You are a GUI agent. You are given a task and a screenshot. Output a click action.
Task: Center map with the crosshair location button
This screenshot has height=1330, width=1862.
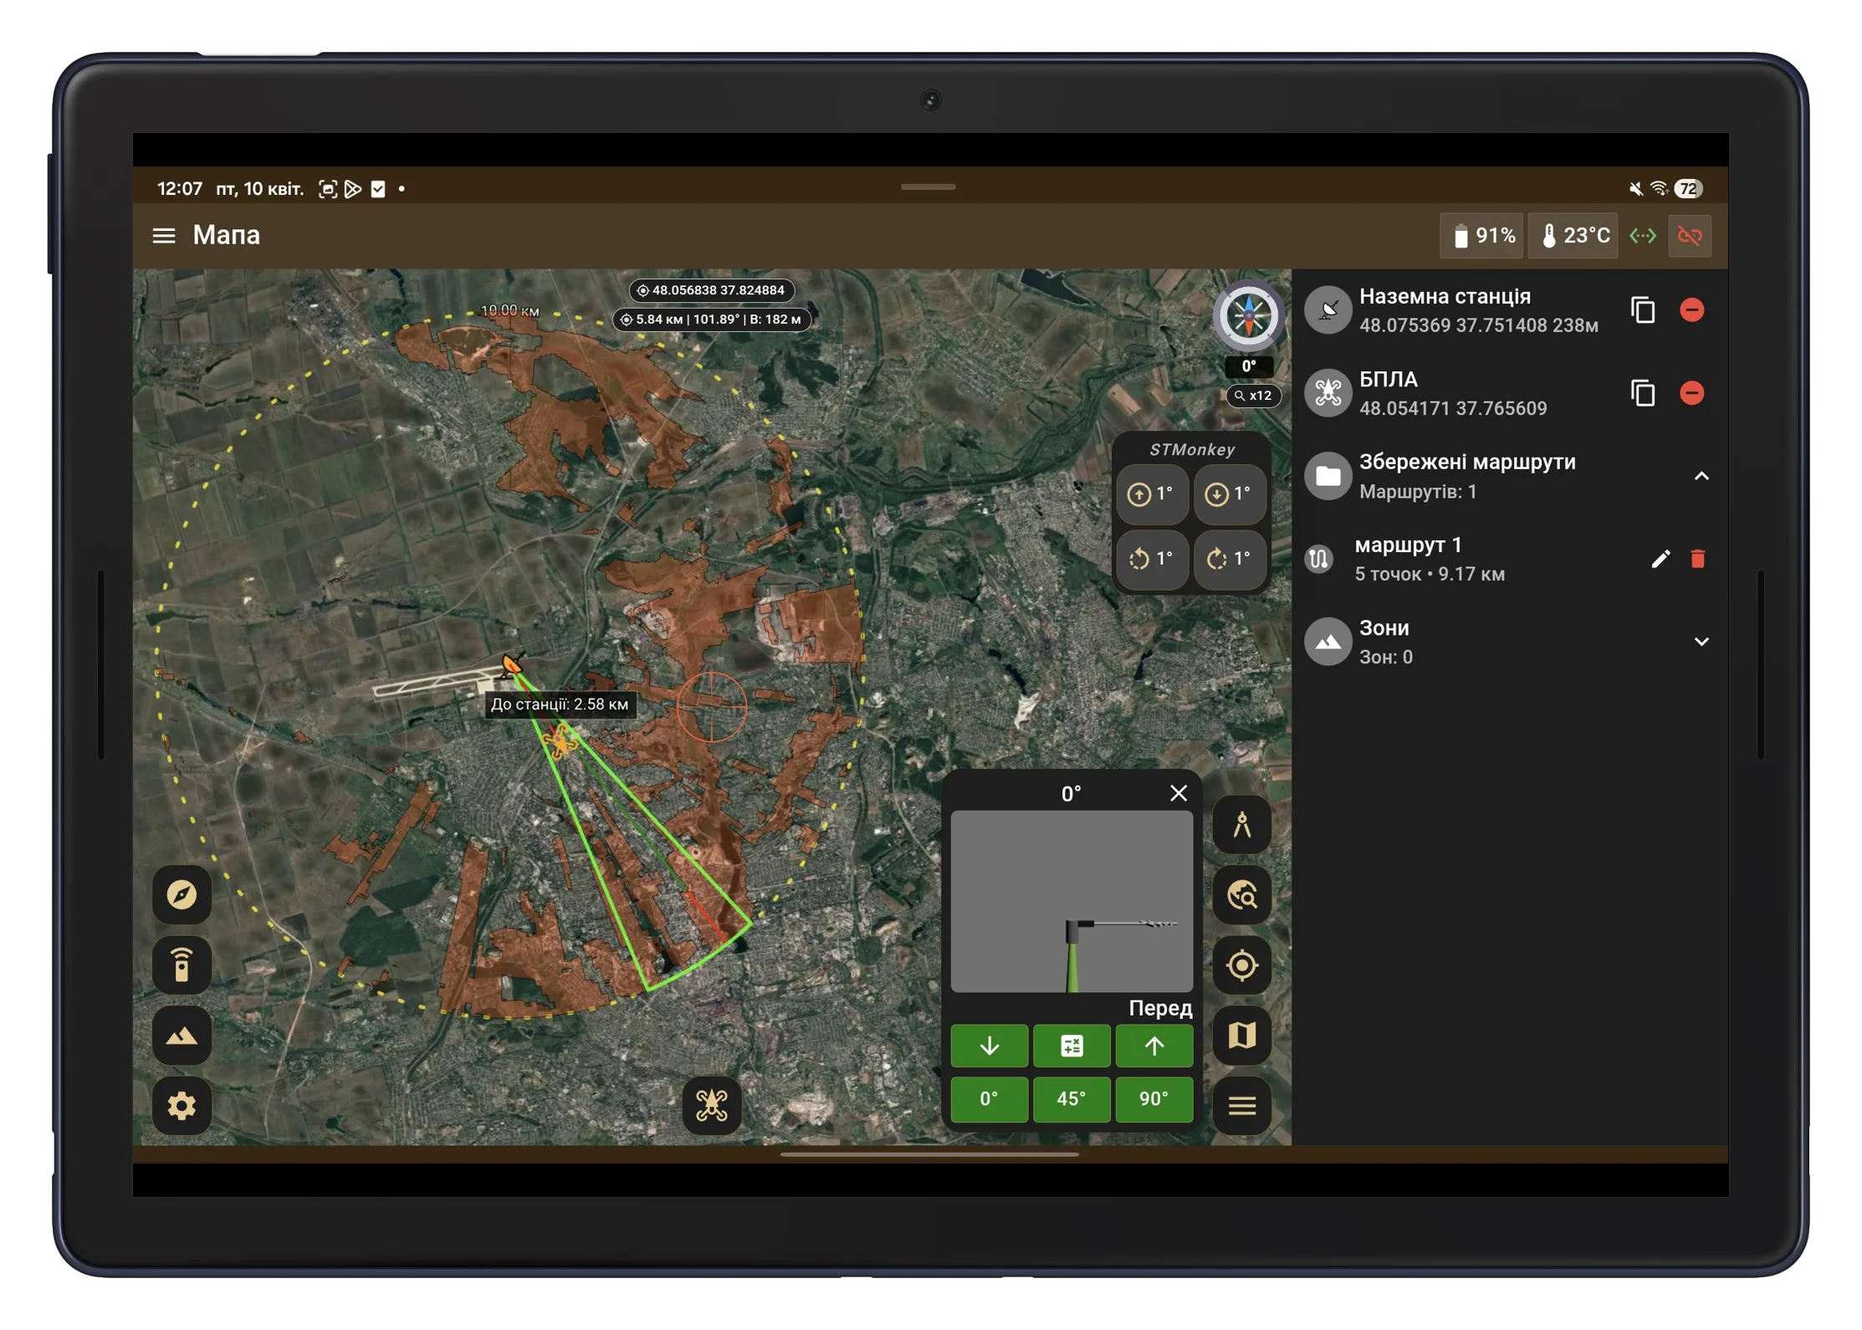point(1242,964)
